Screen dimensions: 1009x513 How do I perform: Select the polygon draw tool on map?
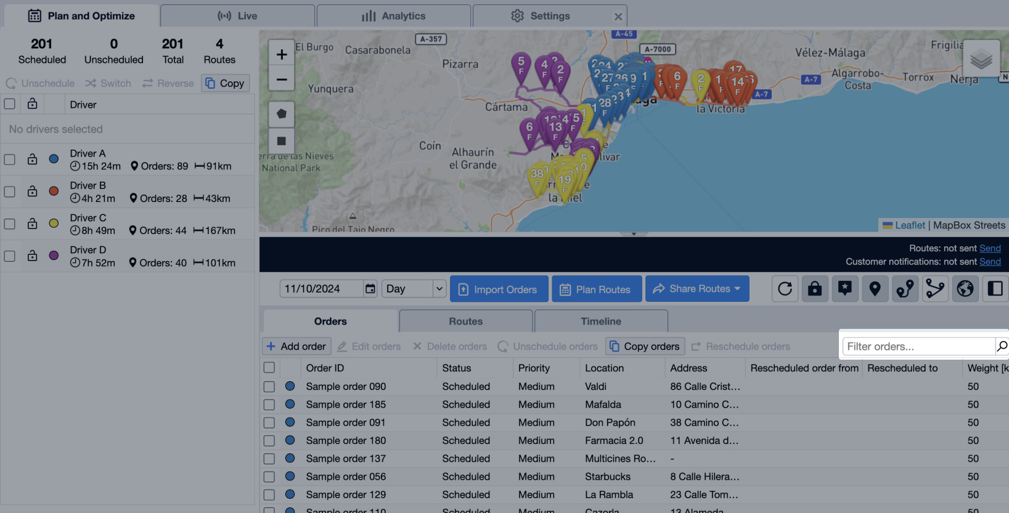(282, 114)
